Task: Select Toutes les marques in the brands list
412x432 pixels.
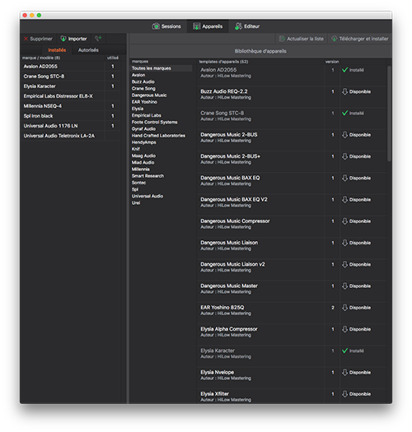Action: point(162,68)
